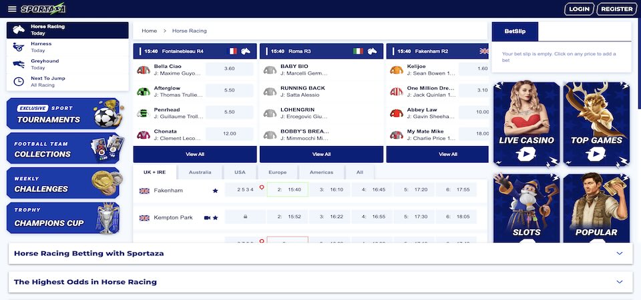Switch to the Americas tab
Screen dimensions: 641x300
[x=321, y=172]
